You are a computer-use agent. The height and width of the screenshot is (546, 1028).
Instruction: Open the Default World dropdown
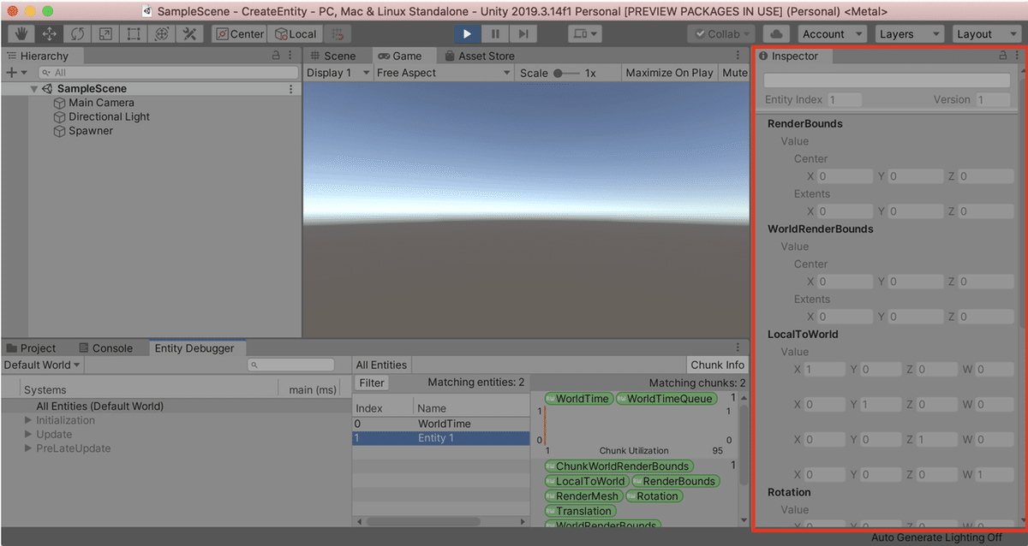pos(42,365)
